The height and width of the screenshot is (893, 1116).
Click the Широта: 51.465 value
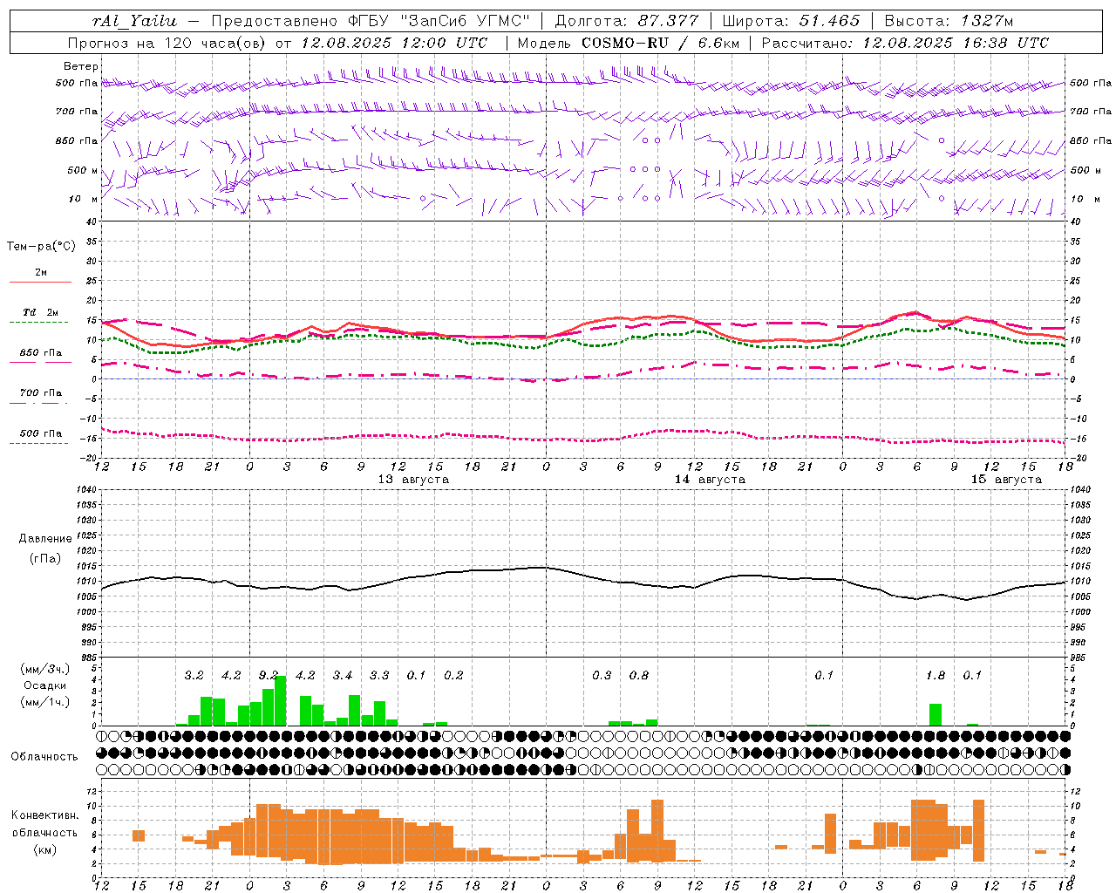(x=791, y=21)
